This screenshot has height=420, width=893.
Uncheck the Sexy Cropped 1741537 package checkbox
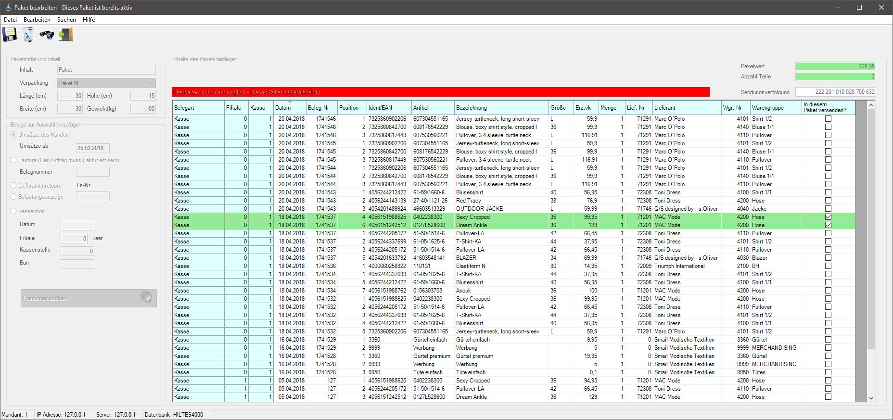(828, 217)
